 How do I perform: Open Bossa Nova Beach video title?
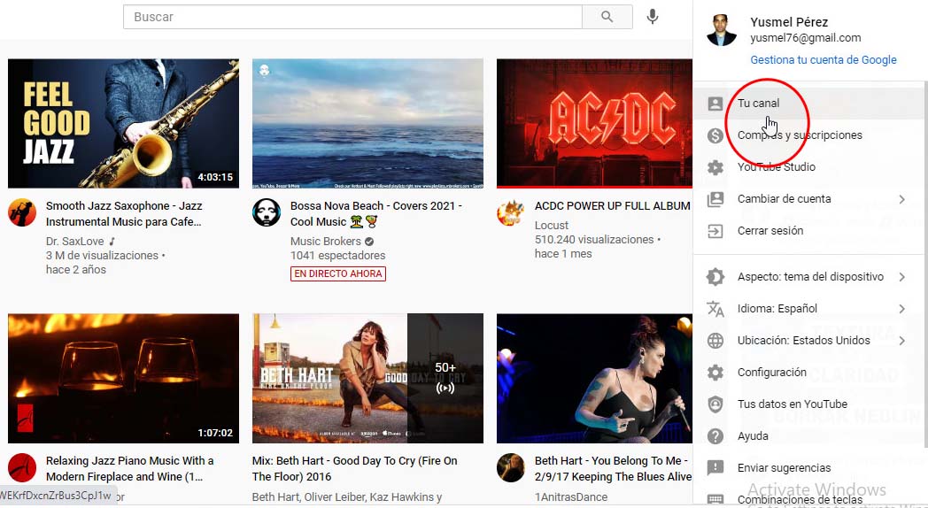click(375, 213)
